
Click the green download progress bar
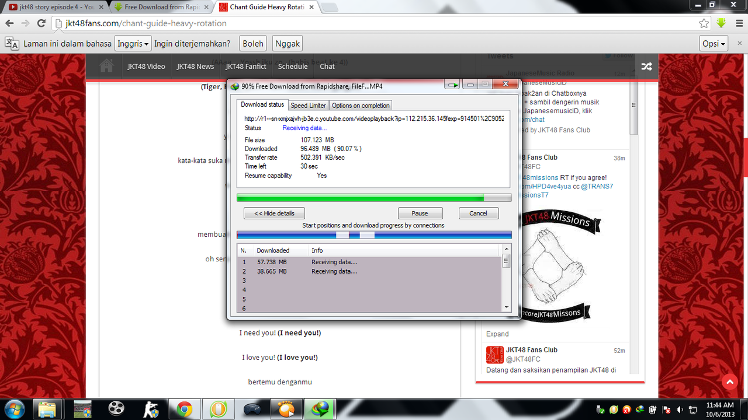coord(374,198)
